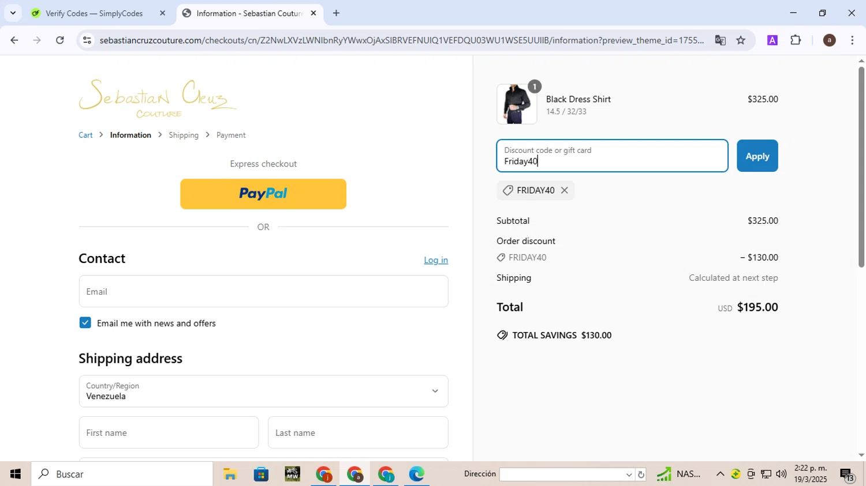This screenshot has width=866, height=486.
Task: Translate this page icon
Action: 720,40
